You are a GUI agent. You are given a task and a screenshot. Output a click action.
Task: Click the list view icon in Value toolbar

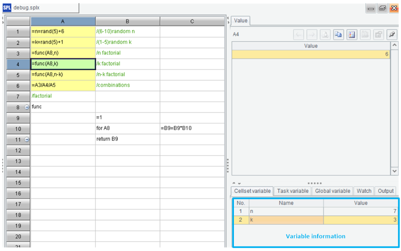pyautogui.click(x=352, y=34)
